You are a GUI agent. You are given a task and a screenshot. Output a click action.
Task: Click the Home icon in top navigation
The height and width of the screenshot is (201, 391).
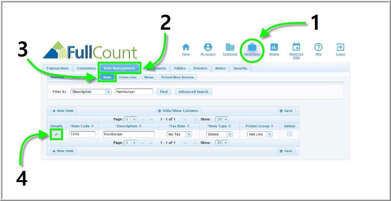186,47
